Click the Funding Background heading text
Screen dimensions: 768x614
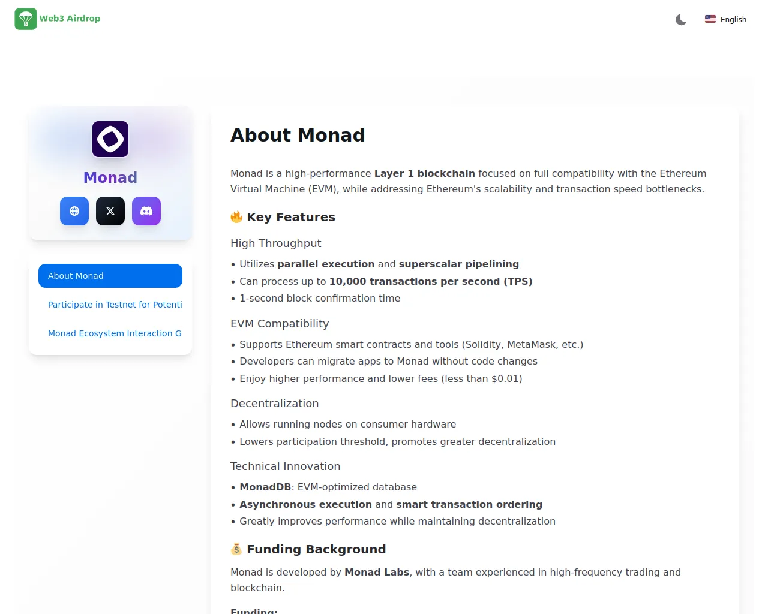tap(316, 549)
